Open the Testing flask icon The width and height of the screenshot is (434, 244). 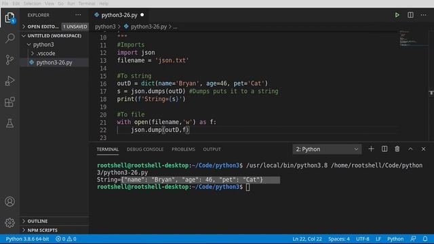[x=9, y=123]
